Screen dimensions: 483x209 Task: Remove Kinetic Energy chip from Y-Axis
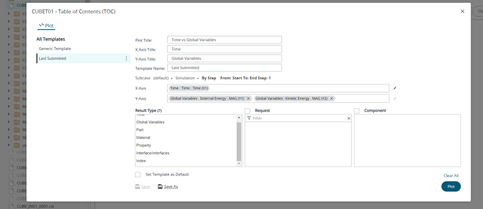point(331,99)
